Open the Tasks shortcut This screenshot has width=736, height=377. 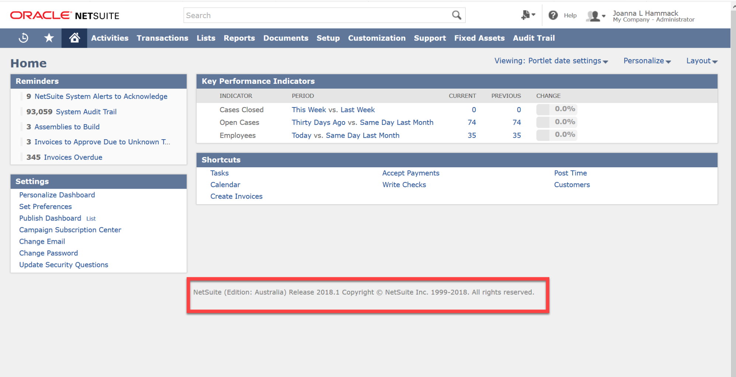coord(220,173)
